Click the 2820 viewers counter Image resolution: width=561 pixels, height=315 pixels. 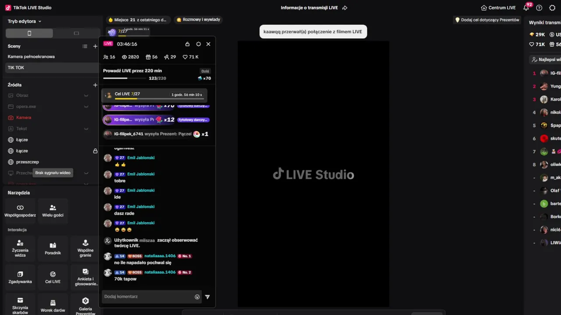(x=130, y=57)
